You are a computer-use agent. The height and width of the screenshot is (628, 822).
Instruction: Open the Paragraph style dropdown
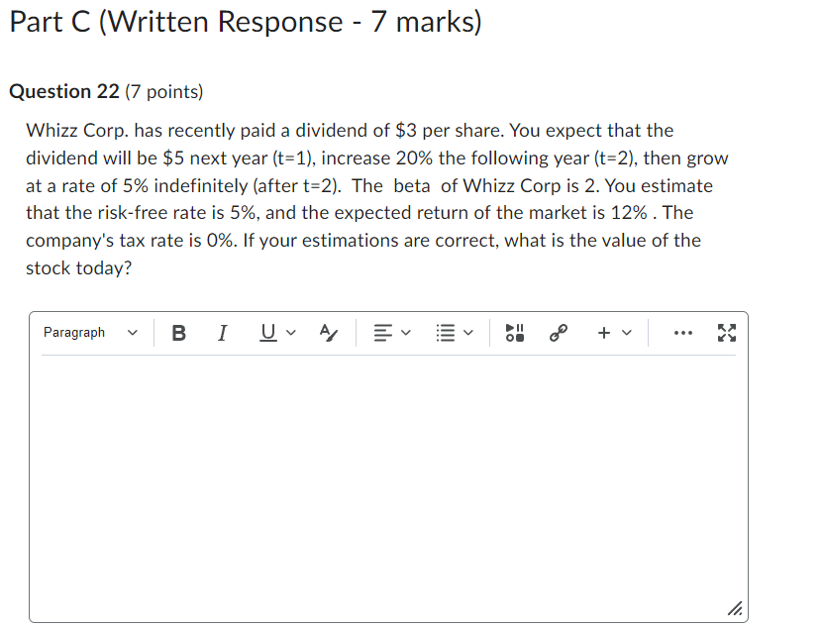[x=89, y=333]
